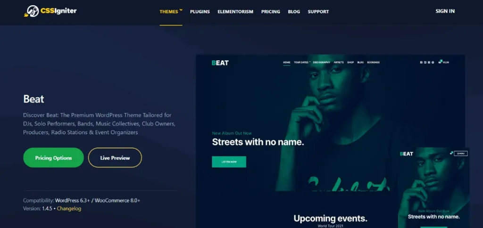Expand the Themes dropdown chevron
Viewport: 483px width, 228px height.
pyautogui.click(x=181, y=10)
